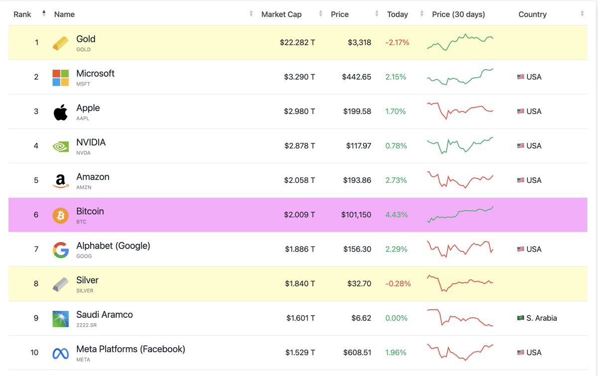Sort table by Rank column arrows
Screen dimensions: 598x376
[x=44, y=14]
